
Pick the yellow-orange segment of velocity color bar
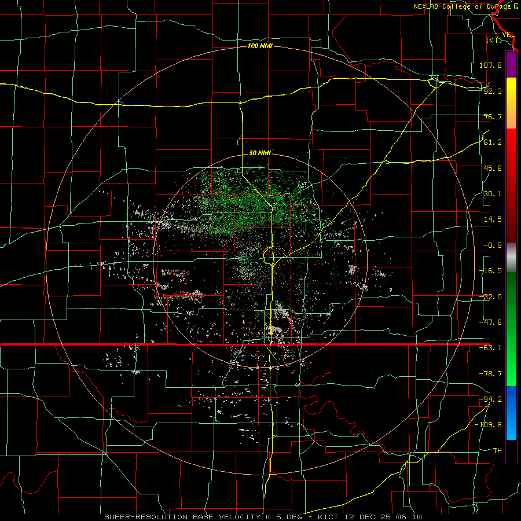(511, 103)
